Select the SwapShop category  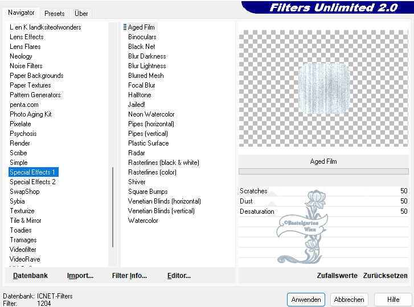[x=24, y=192]
